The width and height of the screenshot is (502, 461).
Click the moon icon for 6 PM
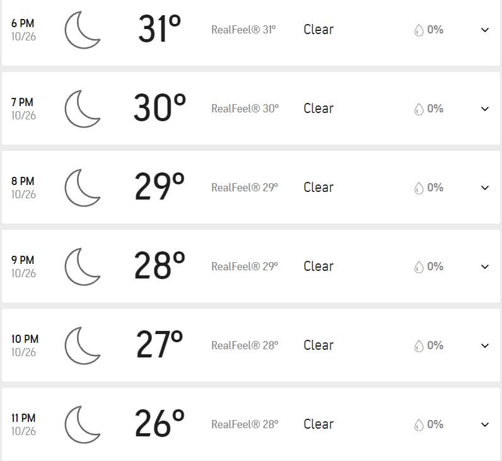(x=83, y=30)
